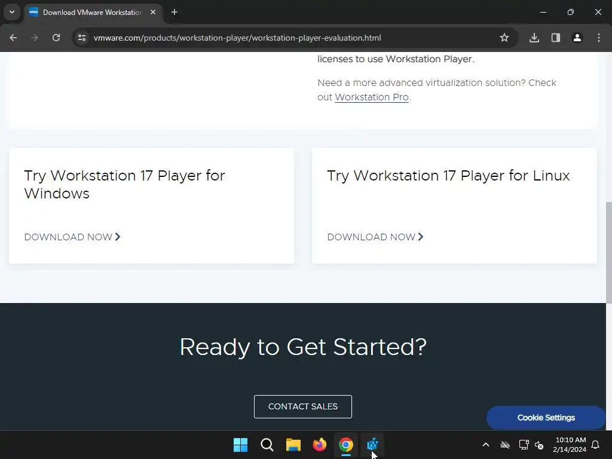612x459 pixels.
Task: Switch to Chrome in the taskbar
Action: tap(346, 445)
